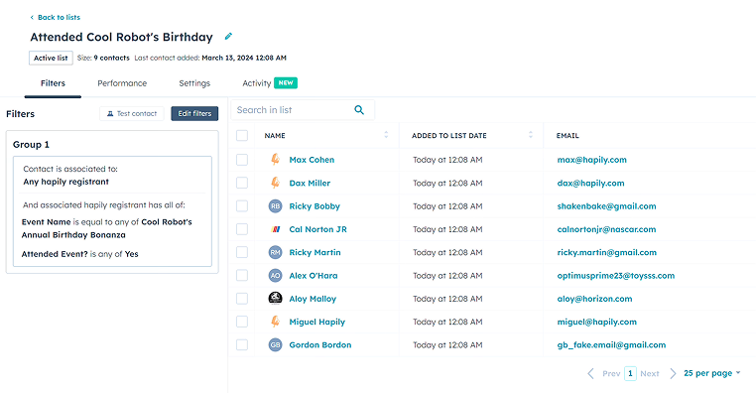Select the Gordon Bordon checkbox
Screen dimensions: 756x394
(x=242, y=344)
